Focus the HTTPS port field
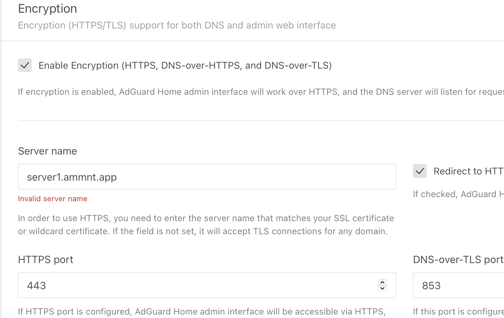This screenshot has width=504, height=318. [x=207, y=285]
